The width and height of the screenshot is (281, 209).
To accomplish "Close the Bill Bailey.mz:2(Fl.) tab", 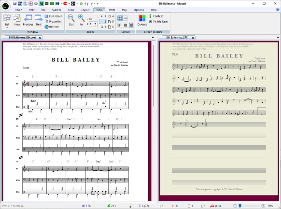I will (193, 38).
